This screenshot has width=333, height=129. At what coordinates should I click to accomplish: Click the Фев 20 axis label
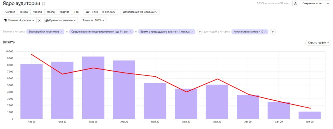(x=62, y=122)
